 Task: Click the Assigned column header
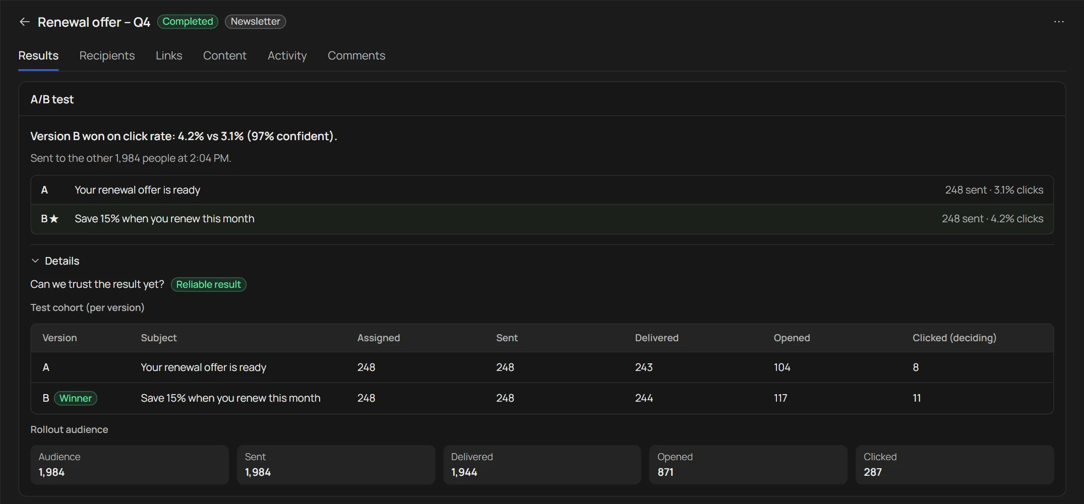pyautogui.click(x=379, y=338)
